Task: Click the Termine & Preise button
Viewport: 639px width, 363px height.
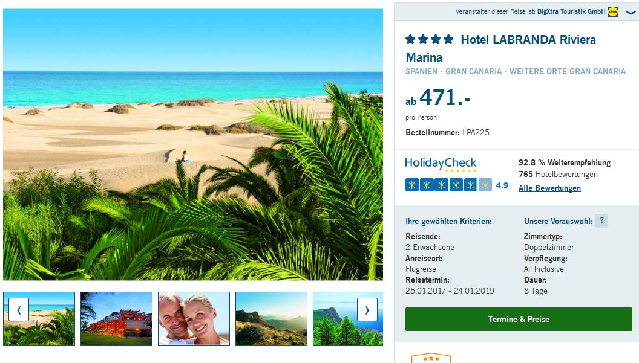Action: tap(519, 319)
